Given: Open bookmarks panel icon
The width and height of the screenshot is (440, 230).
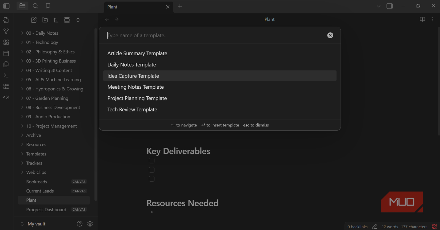Looking at the screenshot, I should (48, 6).
